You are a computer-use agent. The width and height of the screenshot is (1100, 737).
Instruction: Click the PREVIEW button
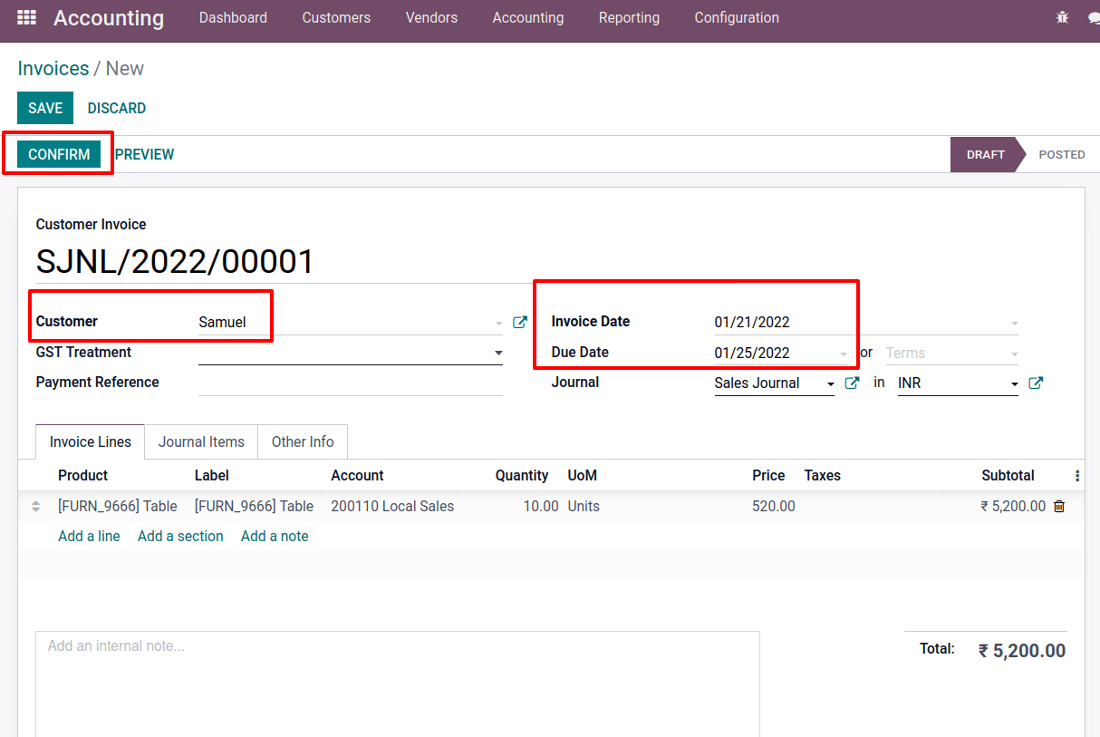point(145,155)
